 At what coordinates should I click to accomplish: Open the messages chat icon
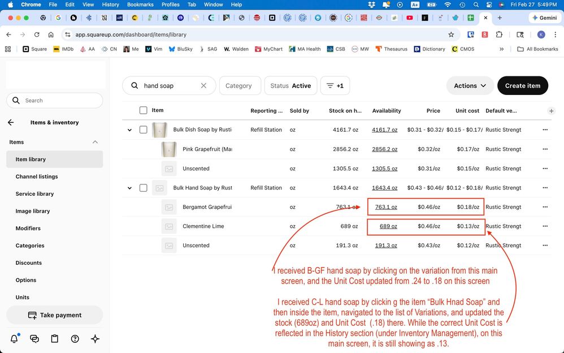click(x=34, y=339)
